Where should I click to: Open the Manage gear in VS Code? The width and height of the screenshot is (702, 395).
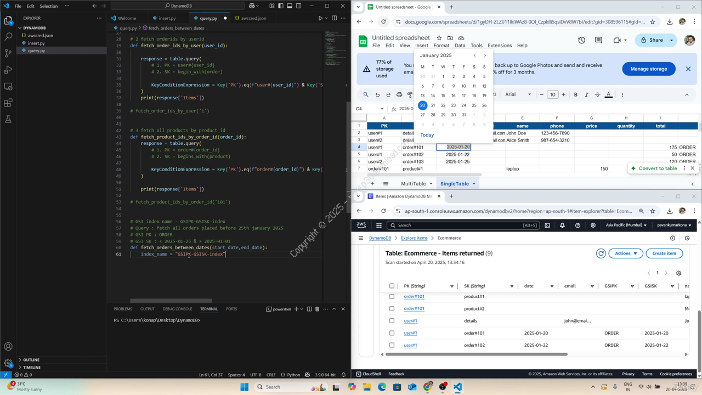[8, 363]
